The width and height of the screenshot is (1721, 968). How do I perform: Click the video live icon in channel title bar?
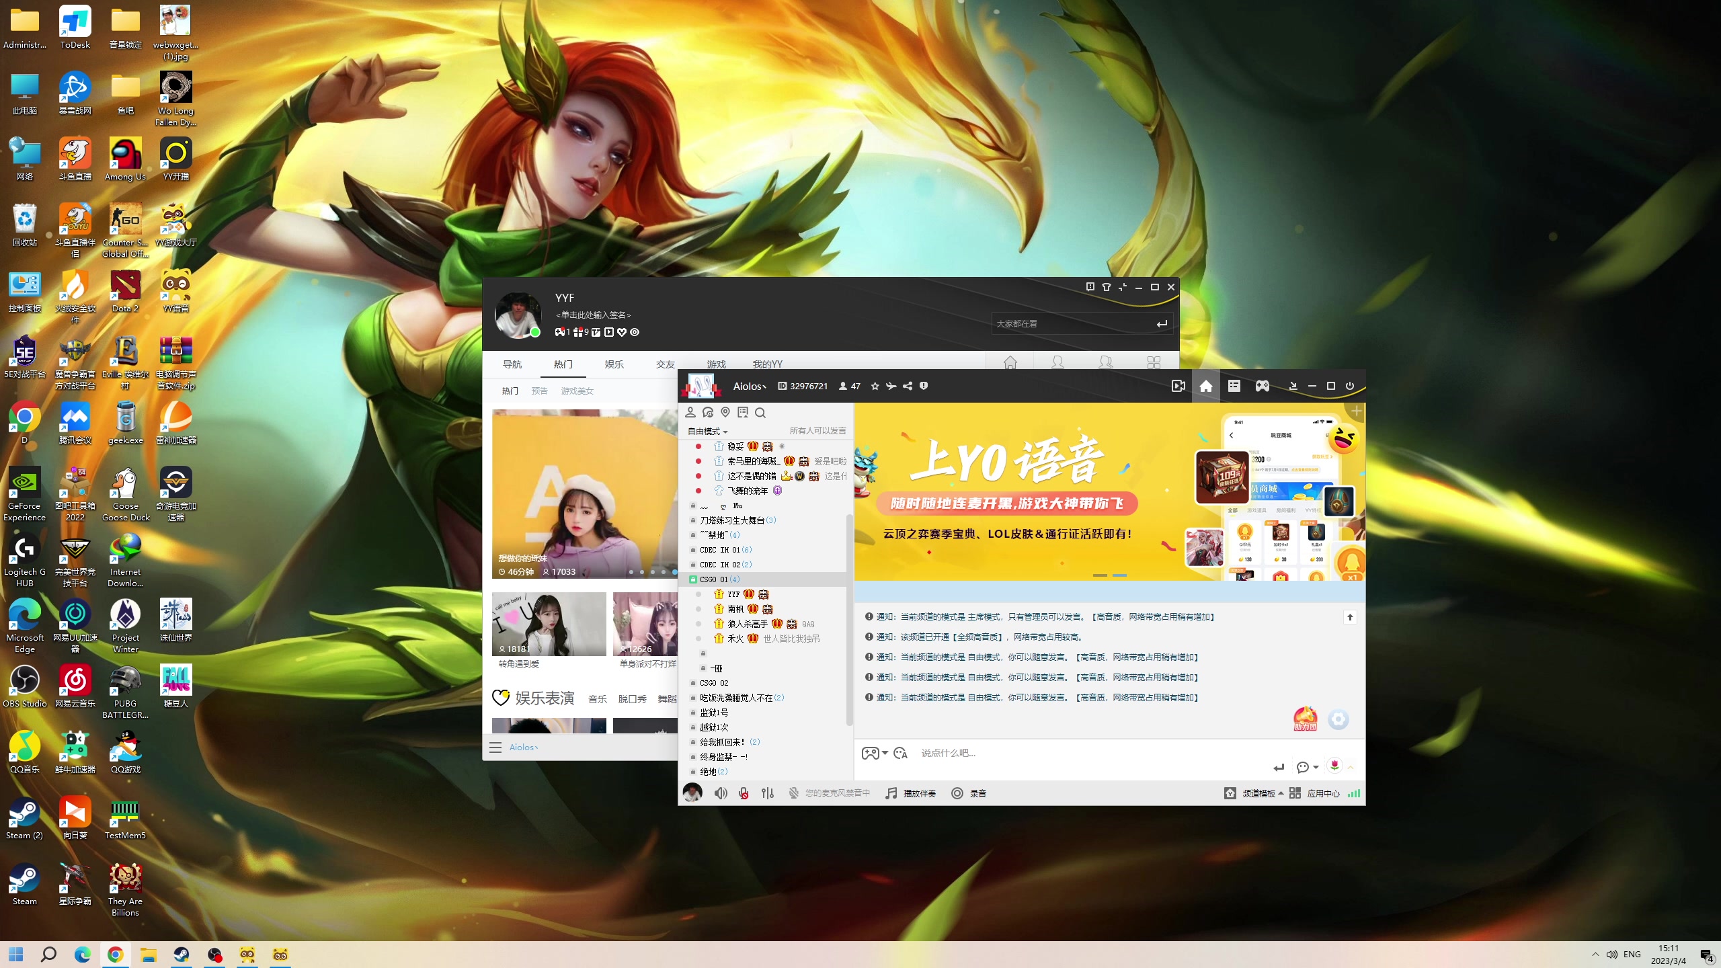coord(1178,386)
